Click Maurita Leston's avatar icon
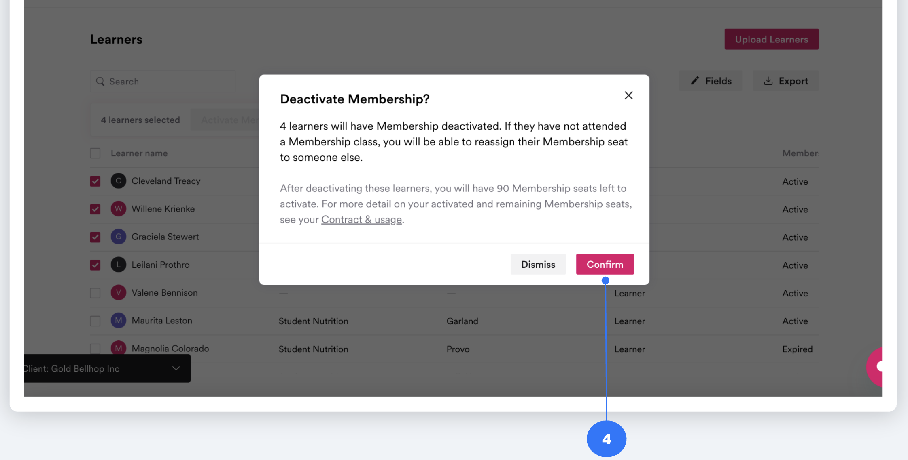 pyautogui.click(x=119, y=321)
